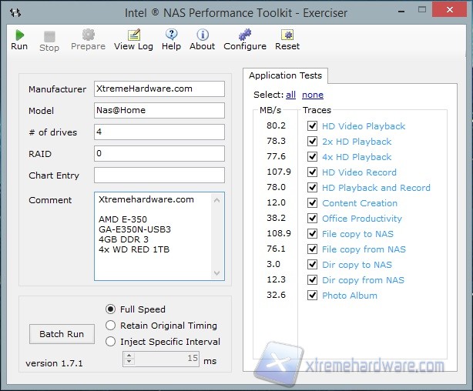Screen dimensions: 473x391
Task: Disable the Office Productivity test checkbox
Action: coord(312,219)
